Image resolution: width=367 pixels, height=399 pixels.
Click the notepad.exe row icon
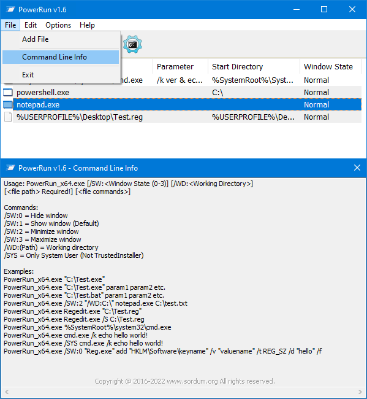point(8,104)
